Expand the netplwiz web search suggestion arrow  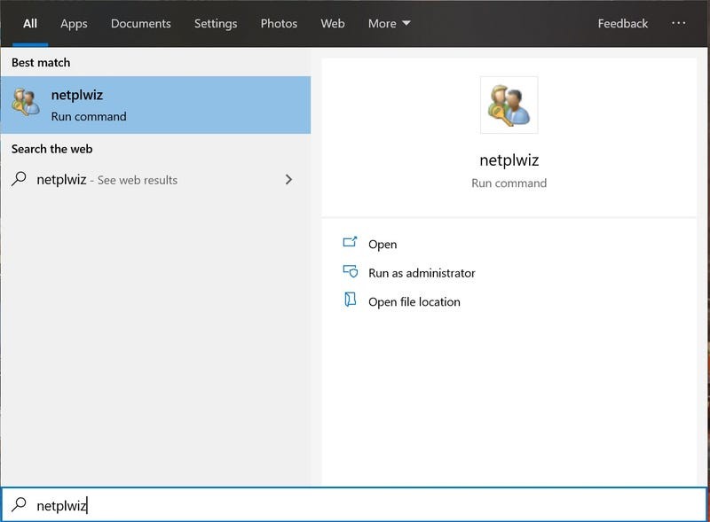[x=287, y=179]
